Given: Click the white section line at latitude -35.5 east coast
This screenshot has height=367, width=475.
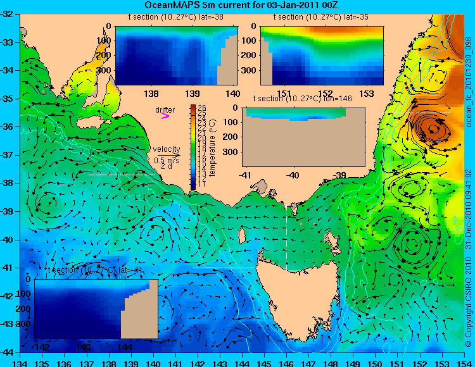Looking at the screenshot, I should click(417, 113).
